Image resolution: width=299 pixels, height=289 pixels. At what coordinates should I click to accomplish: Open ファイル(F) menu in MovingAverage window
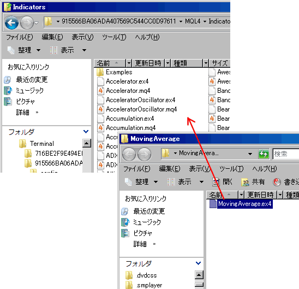137,169
